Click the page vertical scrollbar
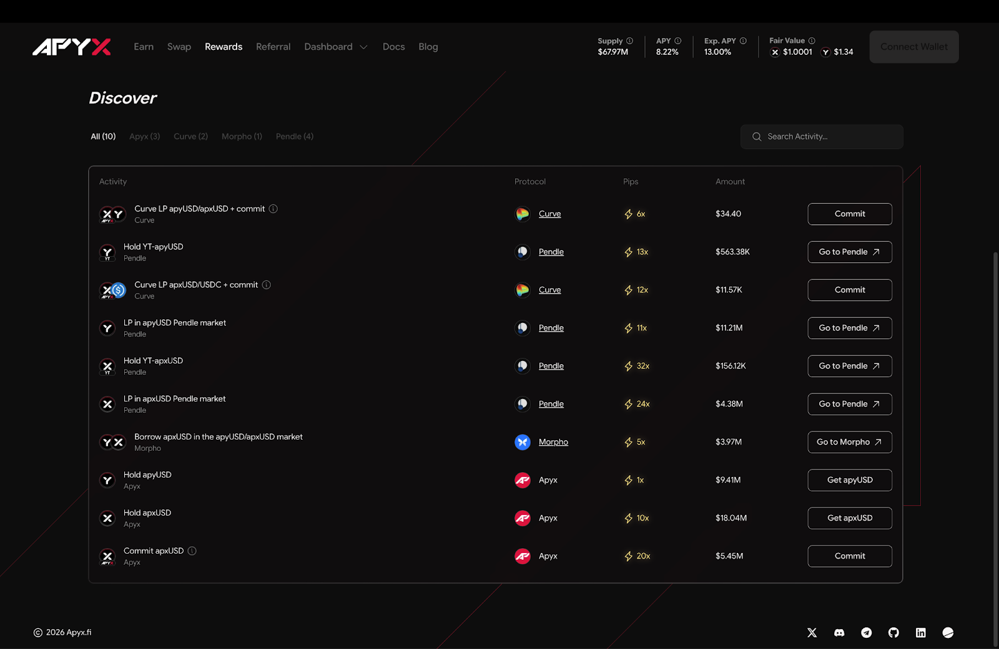999x649 pixels. tap(995, 449)
